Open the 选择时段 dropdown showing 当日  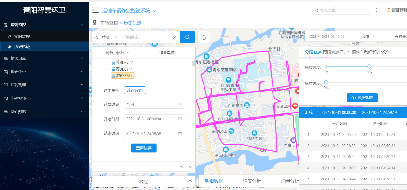click(x=154, y=104)
